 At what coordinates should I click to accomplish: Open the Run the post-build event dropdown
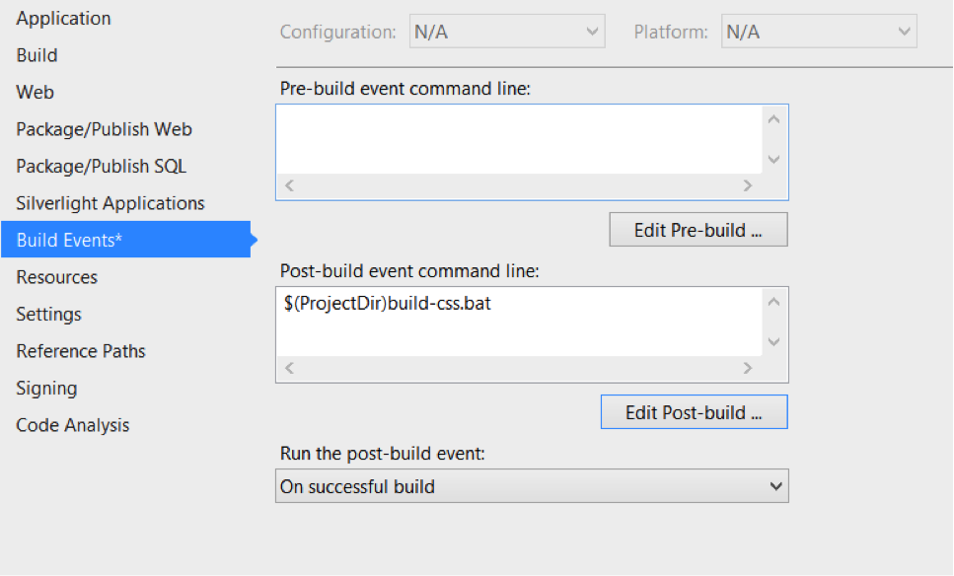pos(532,486)
